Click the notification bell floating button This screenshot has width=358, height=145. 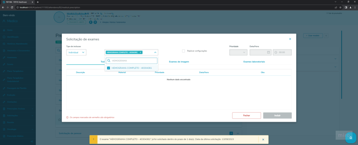coord(351,138)
